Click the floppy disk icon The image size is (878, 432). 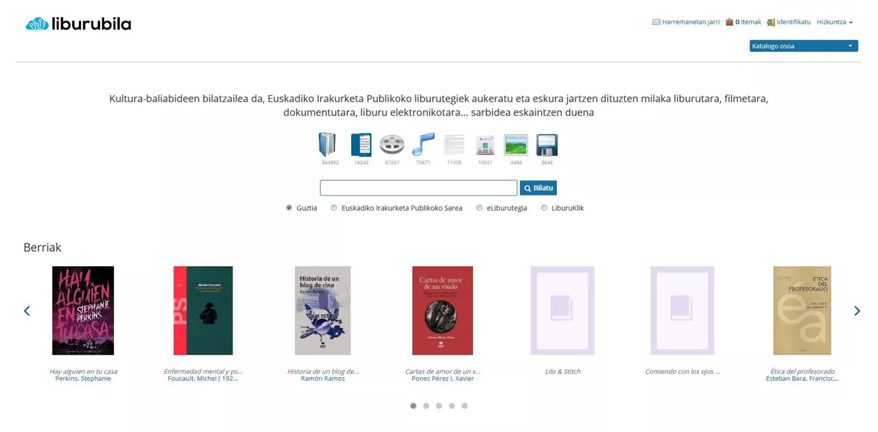(547, 145)
